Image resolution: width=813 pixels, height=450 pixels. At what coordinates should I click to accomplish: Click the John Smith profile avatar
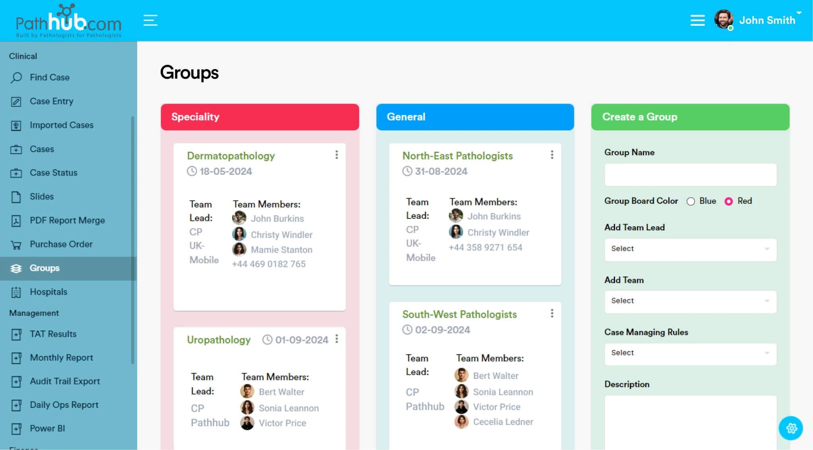click(x=724, y=20)
